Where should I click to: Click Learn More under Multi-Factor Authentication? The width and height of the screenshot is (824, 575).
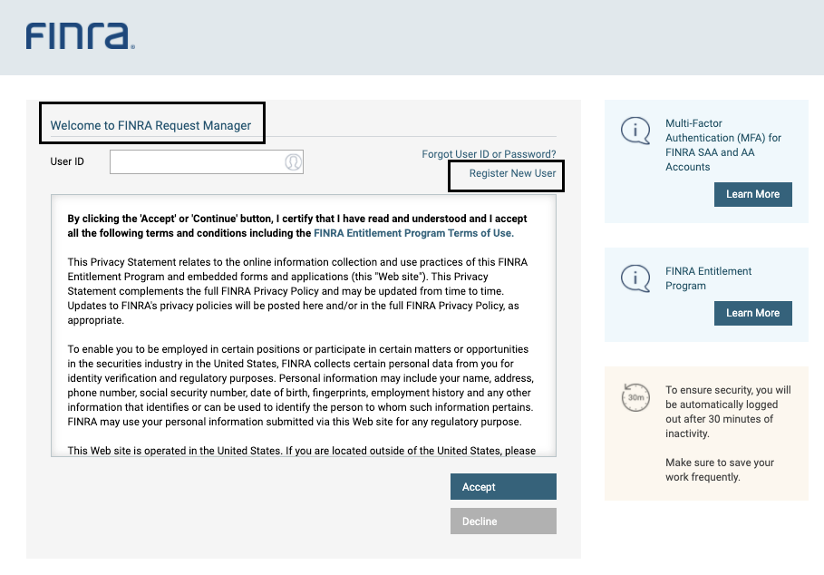[x=752, y=194]
